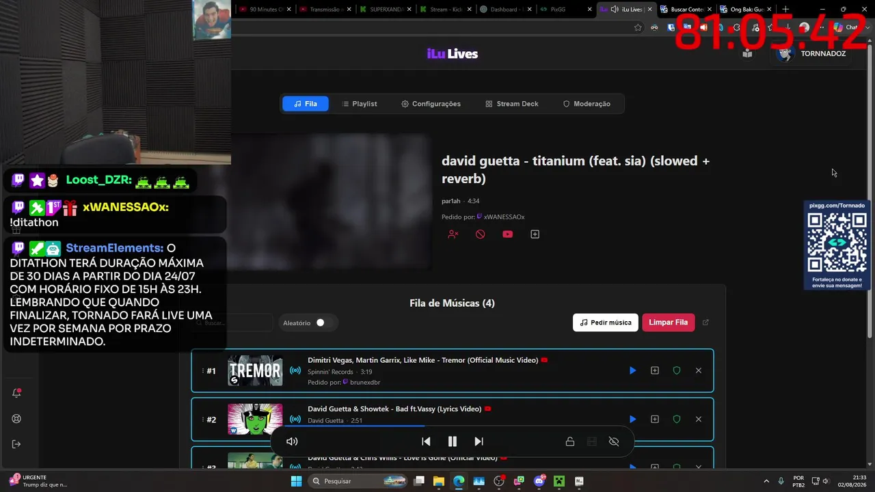The height and width of the screenshot is (492, 875).
Task: Add Bad ft.Vassy track to playlist
Action: click(654, 419)
